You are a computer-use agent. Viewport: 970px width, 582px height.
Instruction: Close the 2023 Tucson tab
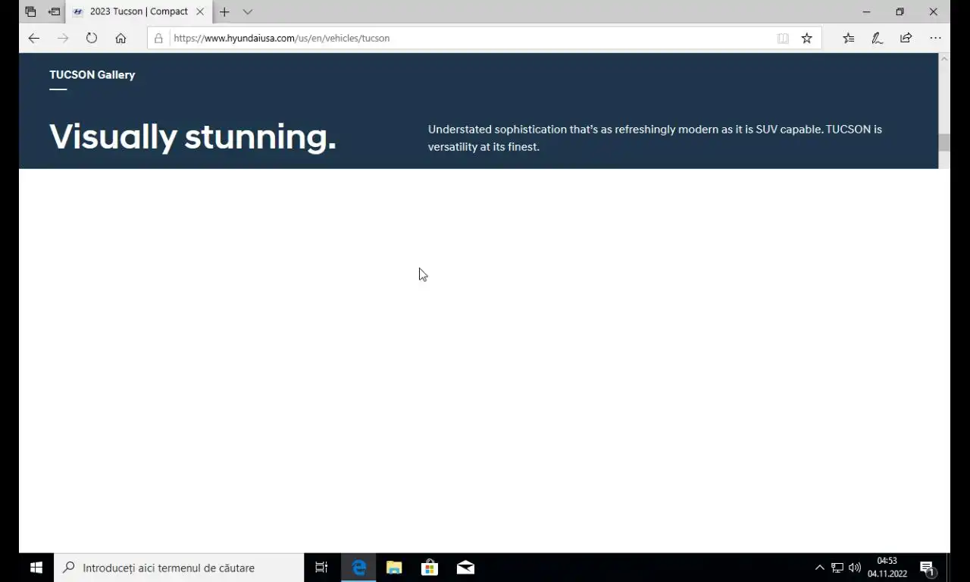pyautogui.click(x=200, y=11)
